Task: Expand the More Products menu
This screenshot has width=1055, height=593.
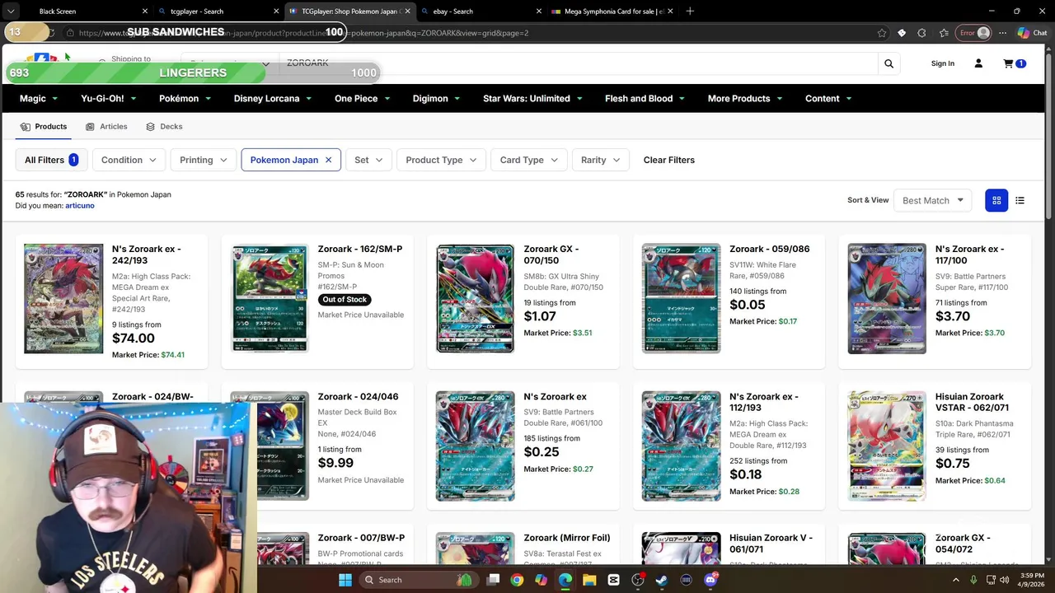Action: [745, 98]
